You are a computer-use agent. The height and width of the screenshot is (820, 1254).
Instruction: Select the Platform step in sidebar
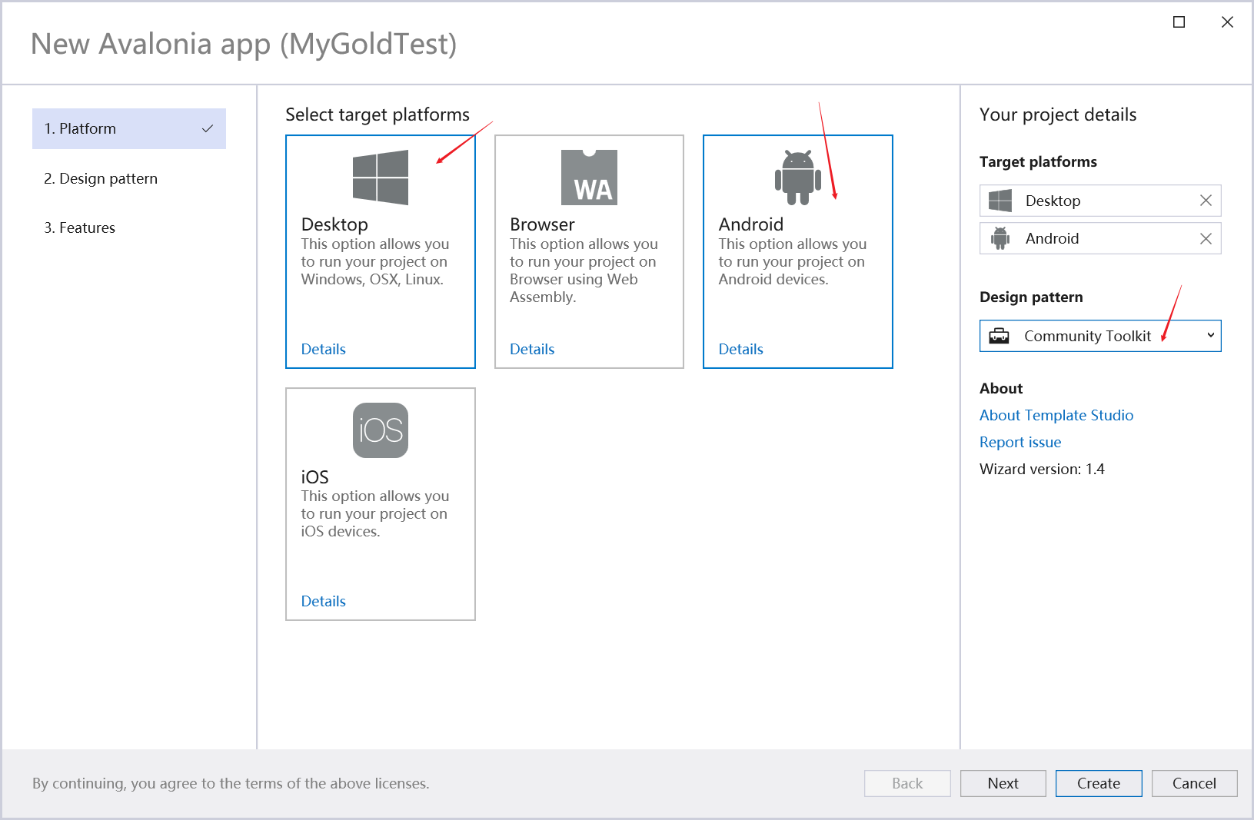(x=128, y=129)
